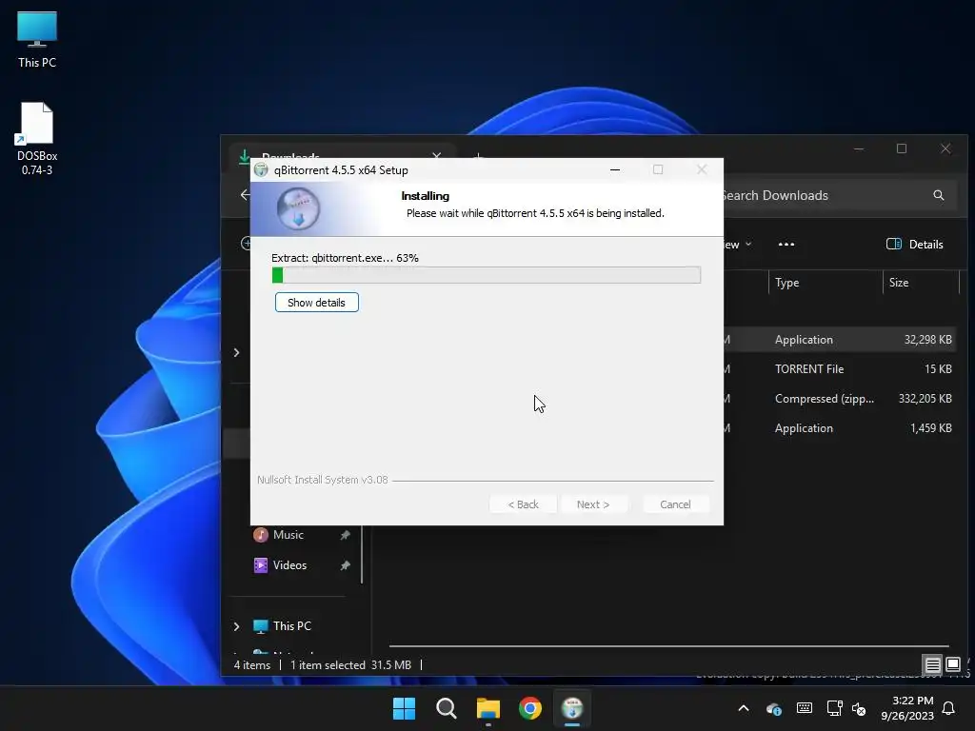Click the horizontal scrollbar in Explorer file list
This screenshot has height=731, width=975.
pyautogui.click(x=669, y=646)
